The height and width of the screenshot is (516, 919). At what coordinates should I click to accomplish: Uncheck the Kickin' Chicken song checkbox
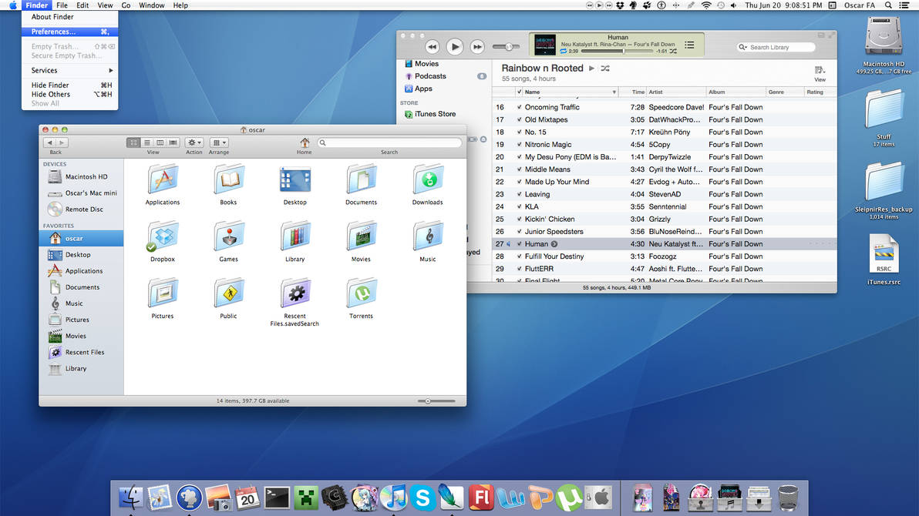tap(519, 219)
